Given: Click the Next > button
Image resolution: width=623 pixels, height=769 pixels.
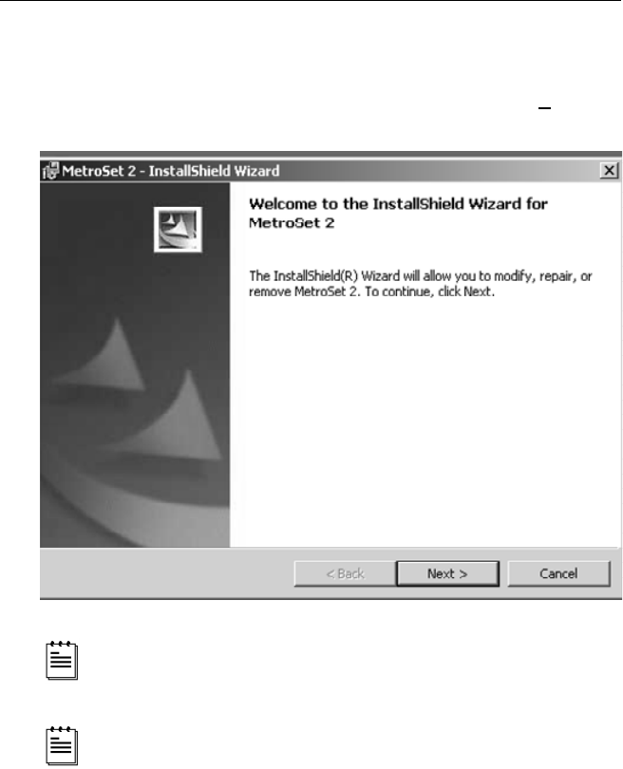Looking at the screenshot, I should (447, 573).
